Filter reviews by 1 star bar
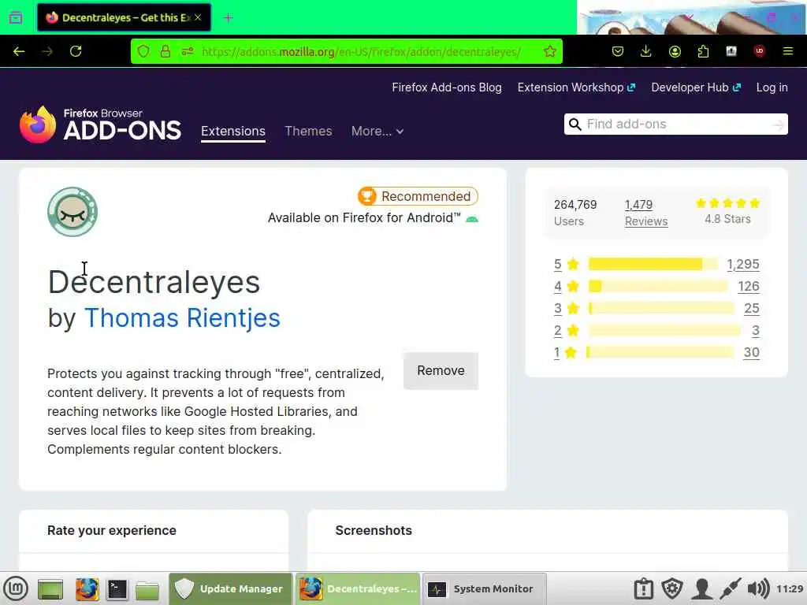This screenshot has height=605, width=807. (660, 352)
